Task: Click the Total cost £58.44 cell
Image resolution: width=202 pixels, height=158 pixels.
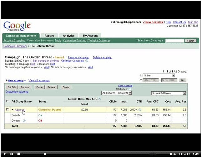Action: pyautogui.click(x=167, y=126)
